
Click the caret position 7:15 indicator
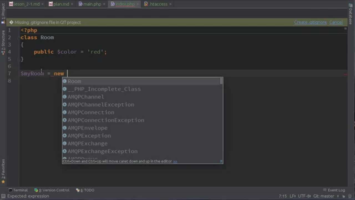(283, 196)
